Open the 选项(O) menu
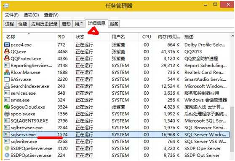This screenshot has height=161, width=235. tap(31, 15)
